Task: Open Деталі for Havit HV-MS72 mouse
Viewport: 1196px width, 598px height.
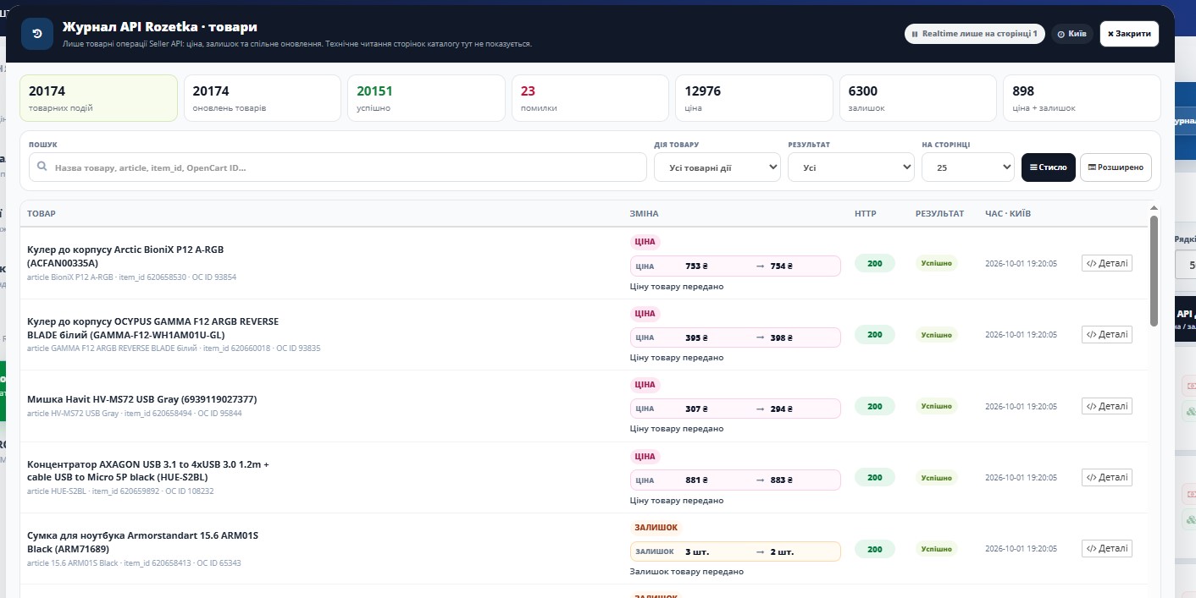Action: pyautogui.click(x=1106, y=406)
